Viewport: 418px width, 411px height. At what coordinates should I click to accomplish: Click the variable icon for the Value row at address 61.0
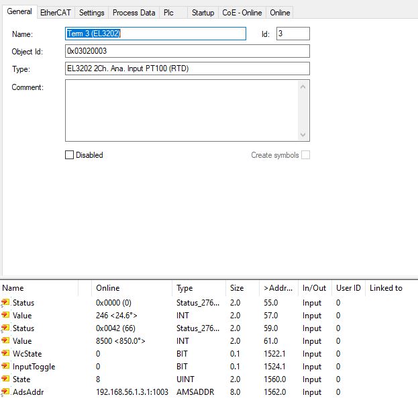[5, 340]
